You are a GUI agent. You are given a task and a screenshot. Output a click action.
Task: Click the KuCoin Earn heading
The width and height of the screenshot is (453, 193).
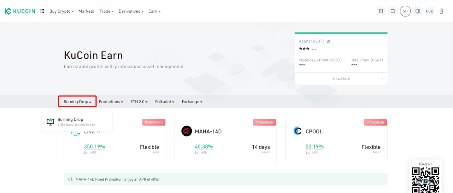click(x=93, y=55)
